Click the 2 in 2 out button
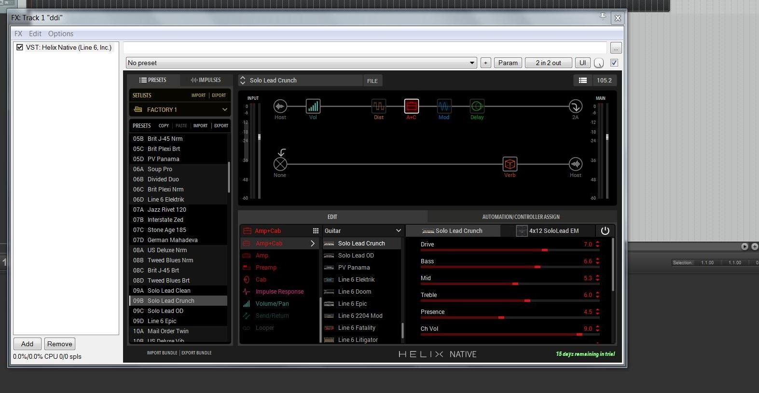Image resolution: width=759 pixels, height=393 pixels. [x=548, y=63]
